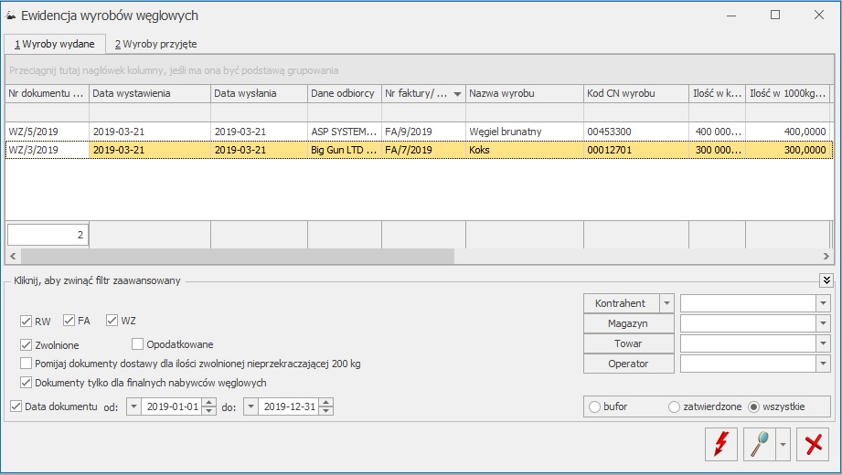Select the WZ/5/2019 row in the table
Screen dimensions: 842x475
coord(46,132)
